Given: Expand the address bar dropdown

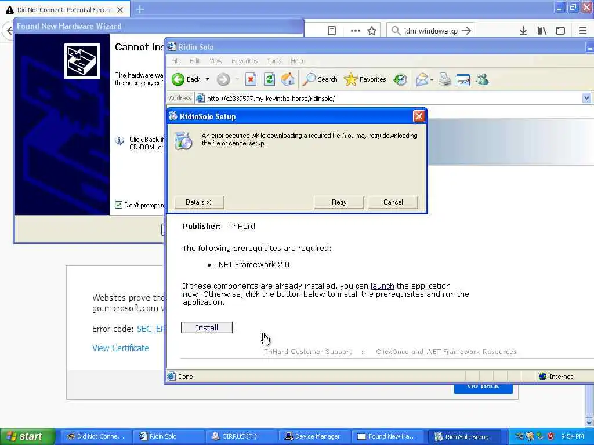Looking at the screenshot, I should pos(586,99).
